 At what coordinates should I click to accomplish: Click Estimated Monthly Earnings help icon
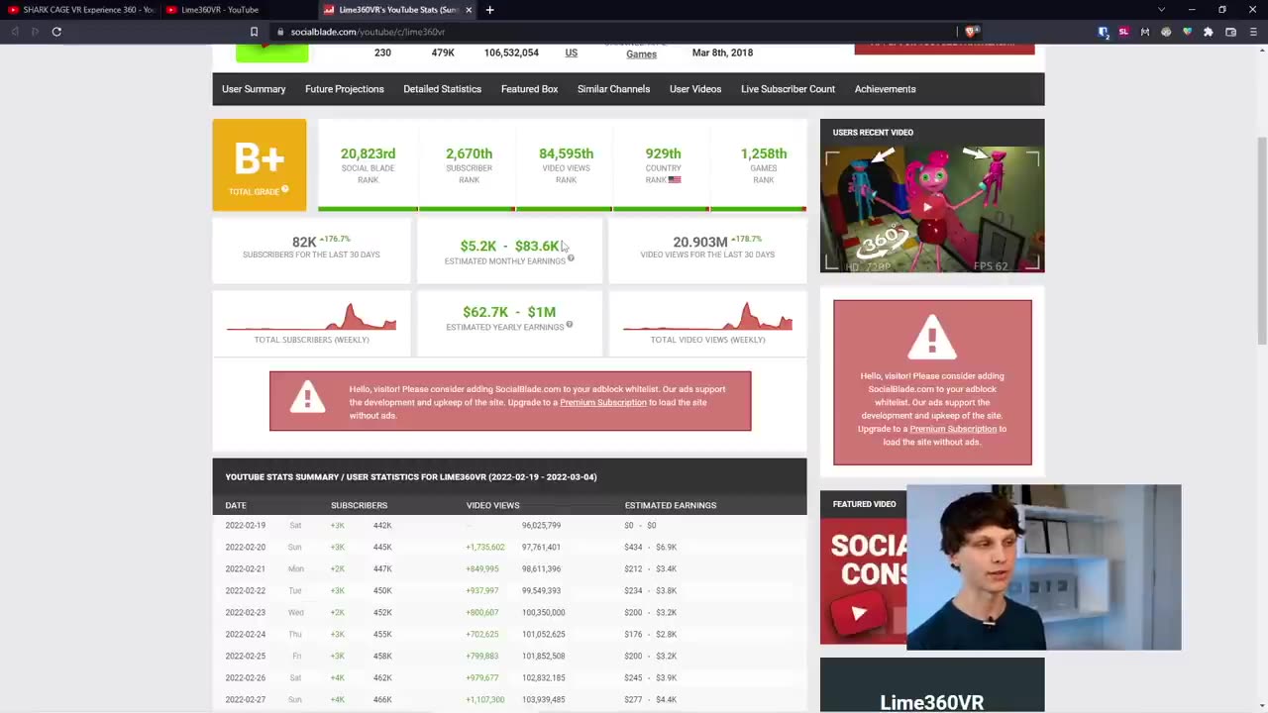(571, 258)
